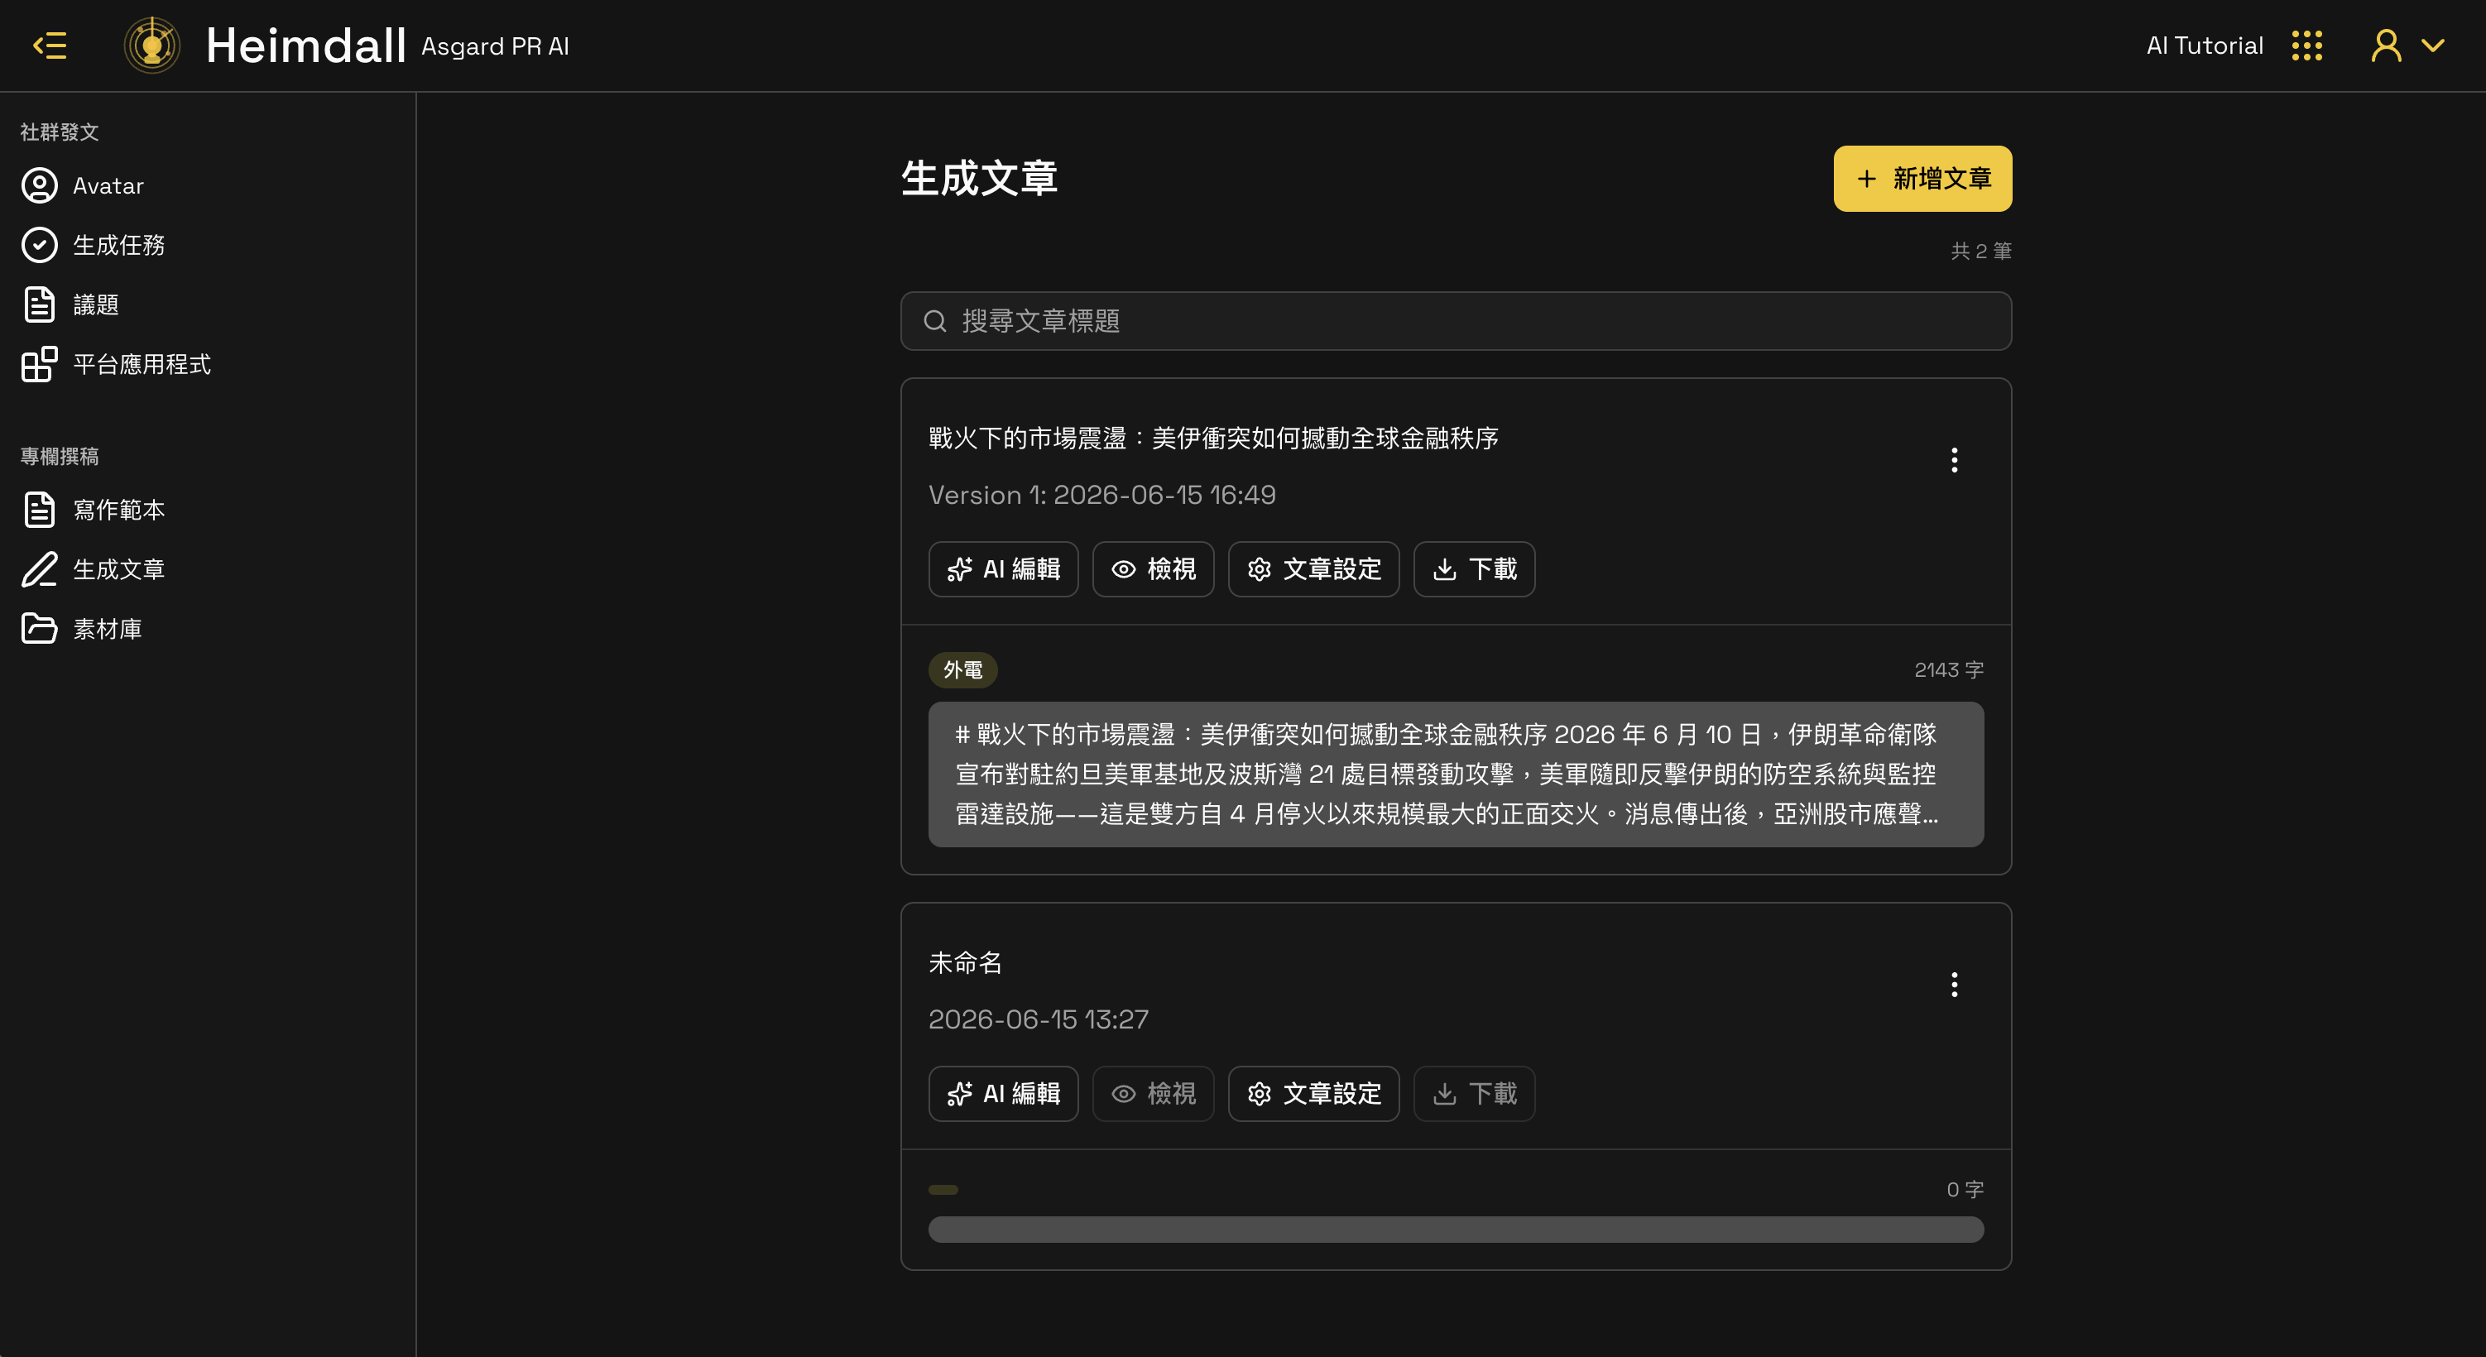This screenshot has width=2486, height=1357.
Task: Click the Heimdall logo icon
Action: pos(152,46)
